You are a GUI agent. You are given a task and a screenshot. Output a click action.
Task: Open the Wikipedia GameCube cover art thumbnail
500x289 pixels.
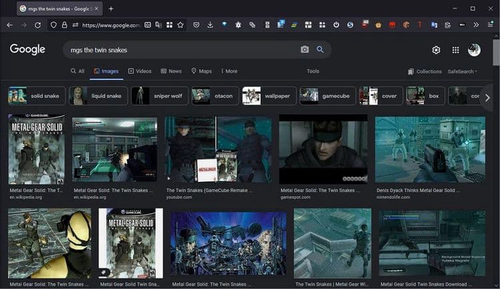coord(37,149)
